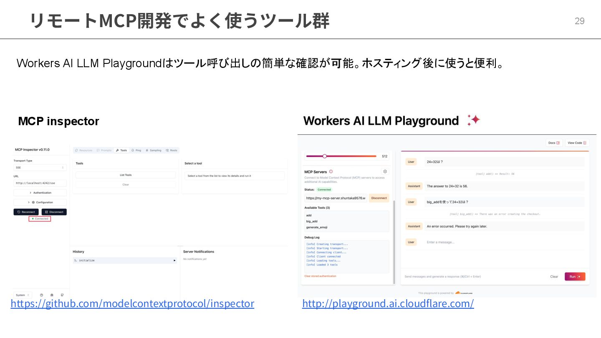Click the MCP Inspector v0.11.0 title

[32, 149]
